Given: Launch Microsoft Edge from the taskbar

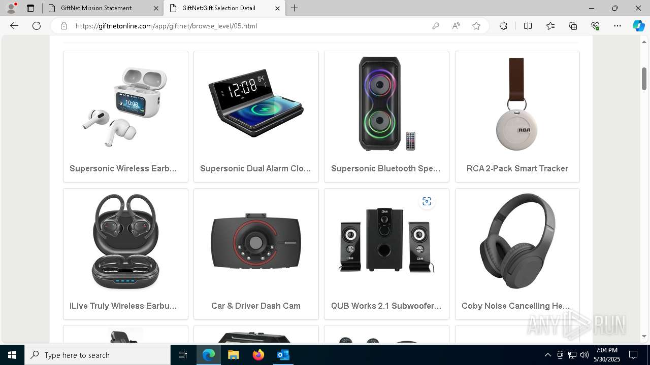Looking at the screenshot, I should (209, 355).
